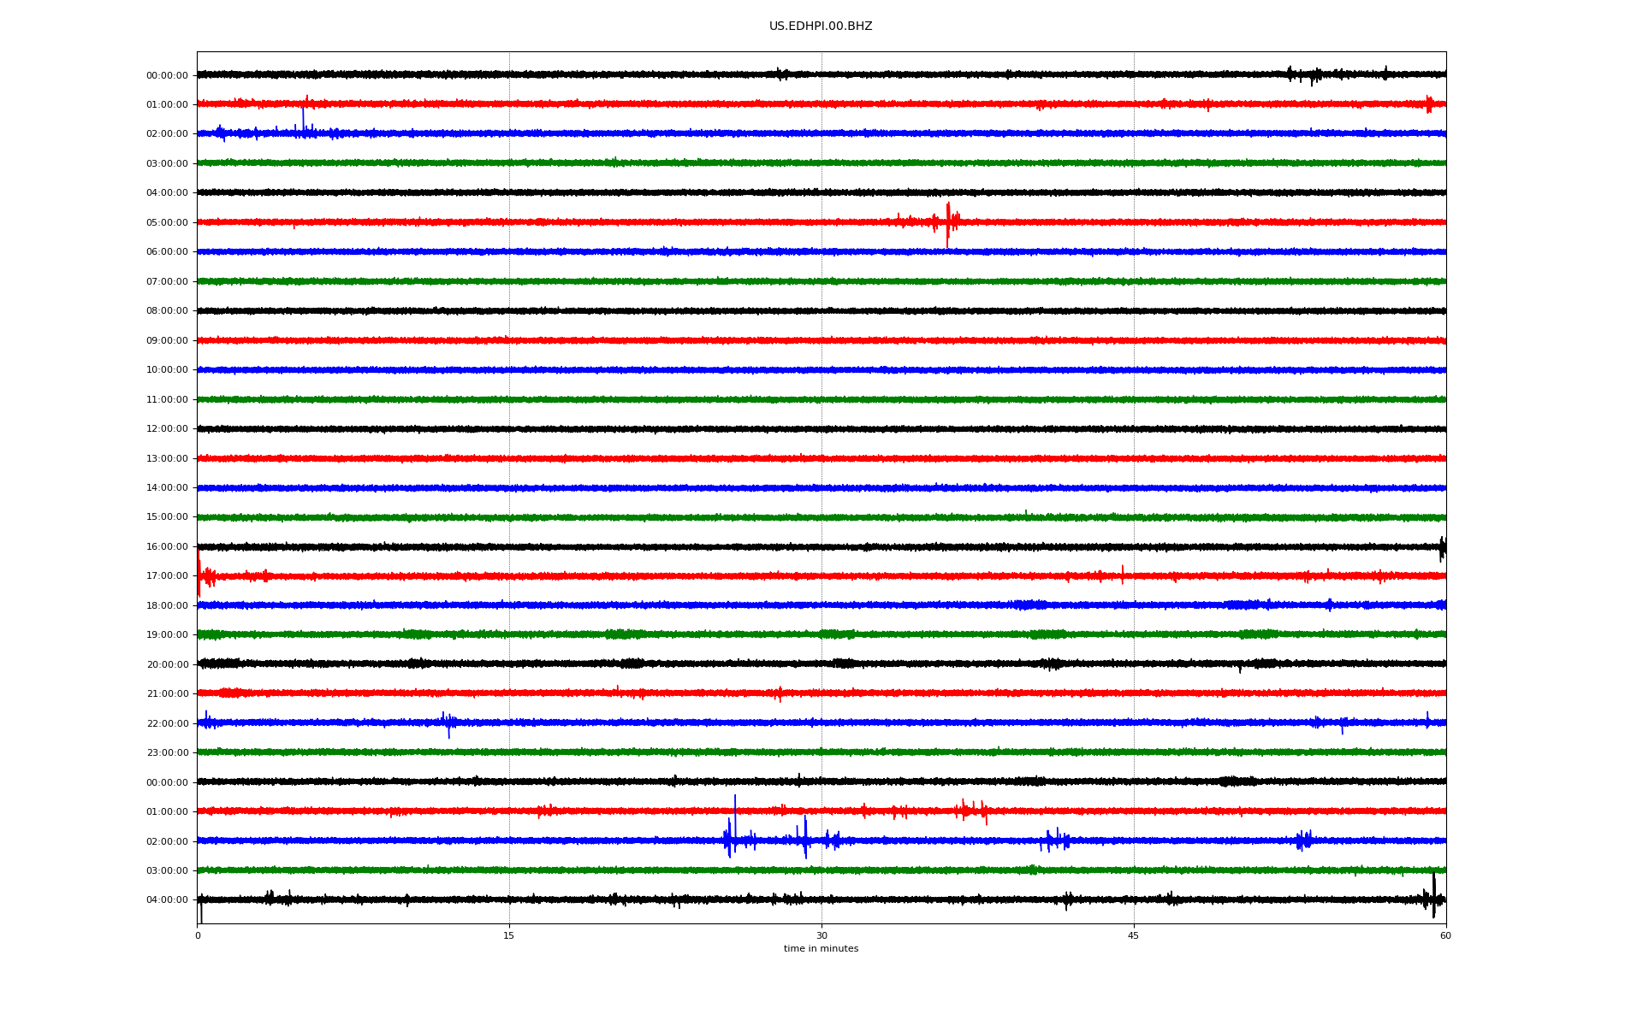Click the 17:00:00 time axis label

pyautogui.click(x=167, y=576)
